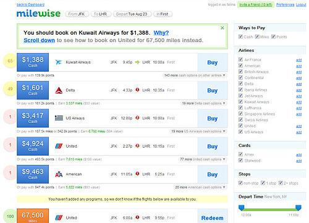Click the $1,388 Cash price box
This screenshot has height=223, width=309.
(x=33, y=62)
